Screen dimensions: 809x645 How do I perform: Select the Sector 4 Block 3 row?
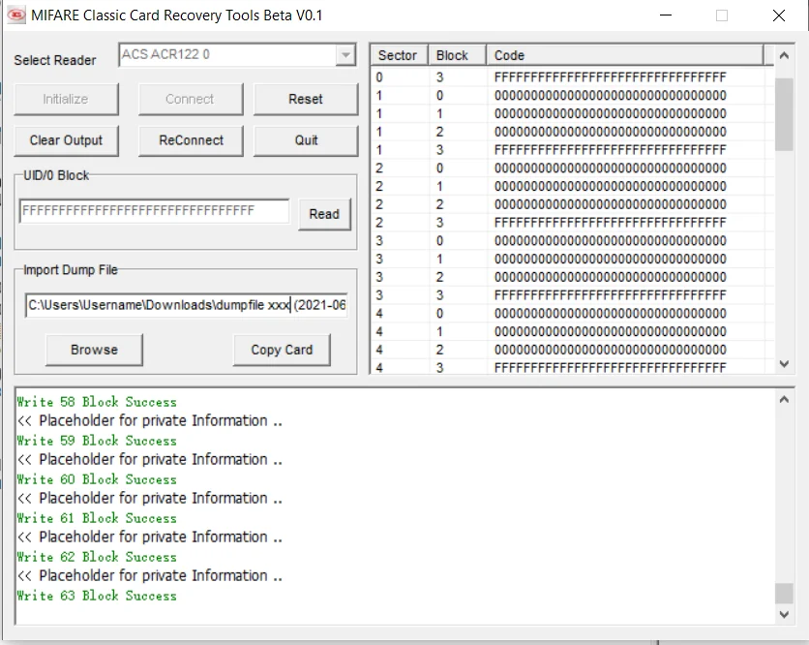pos(573,367)
